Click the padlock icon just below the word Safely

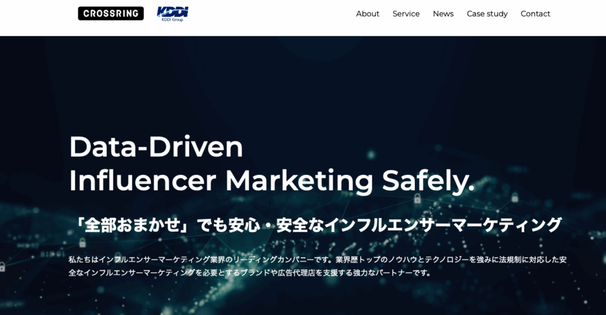coord(417,199)
